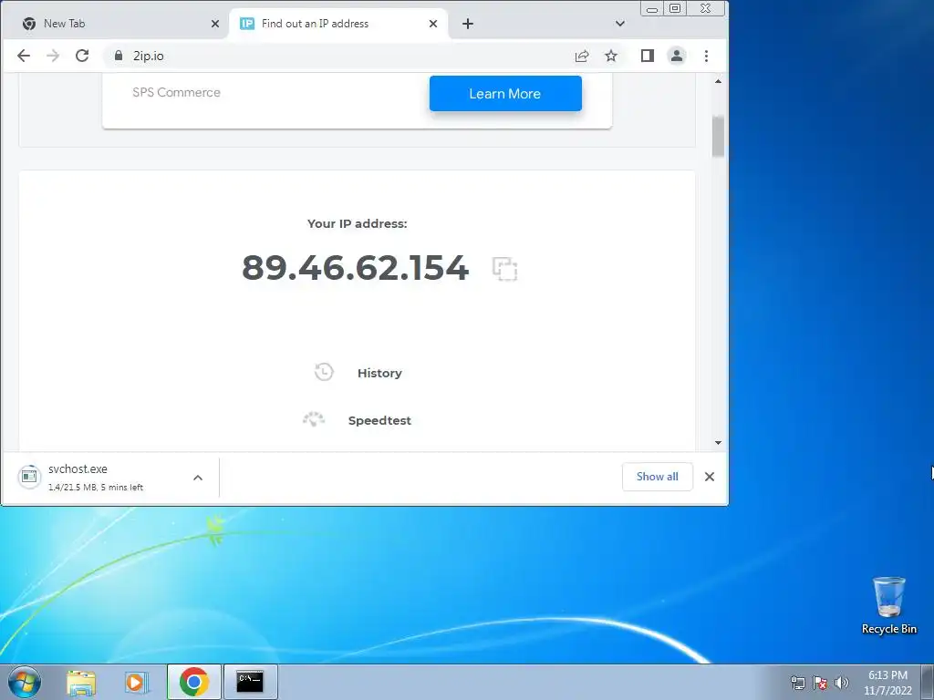
Task: Go back using the browser back arrow
Action: point(24,56)
